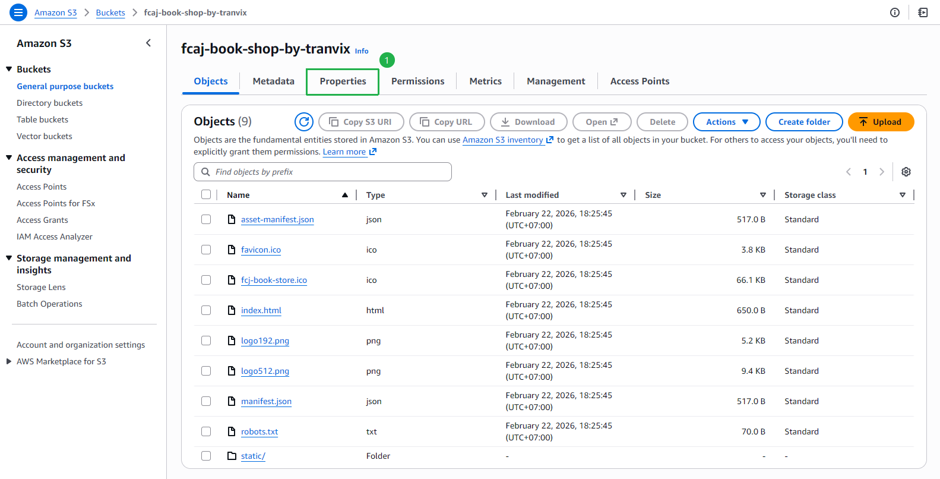The height and width of the screenshot is (479, 940).
Task: Check the robots.txt row checkbox
Action: (x=206, y=431)
